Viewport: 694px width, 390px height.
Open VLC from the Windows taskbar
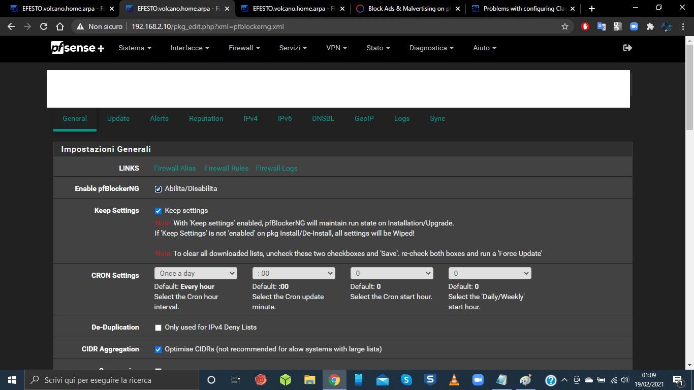point(454,380)
